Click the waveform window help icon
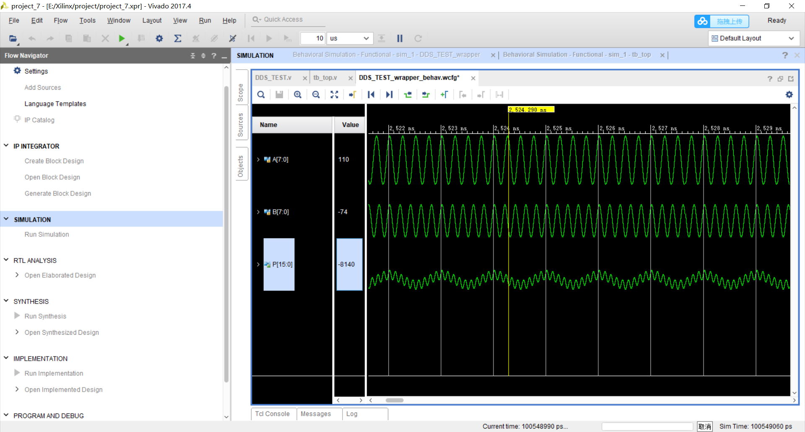 [x=770, y=79]
